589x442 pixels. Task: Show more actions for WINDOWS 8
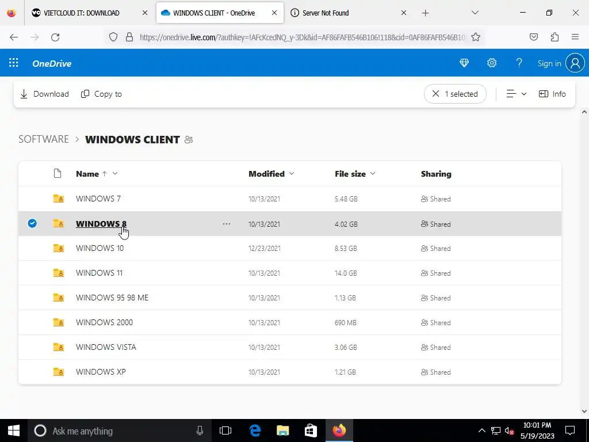(x=227, y=224)
